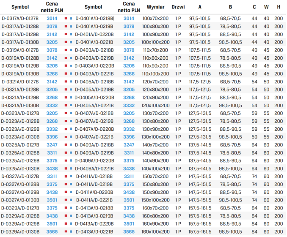Click the blue square beside D-0401A/D-0219B
This screenshot has height=237, width=287.
point(71,26)
